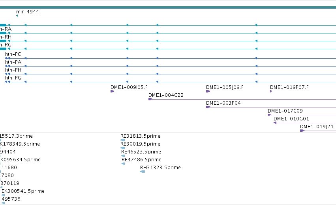The image size is (336, 205).
Task: Select the 495736 EST label
Action: pyautogui.click(x=11, y=199)
